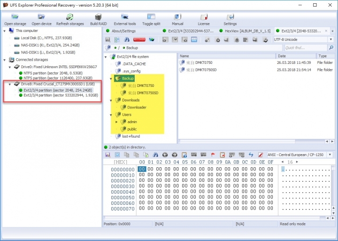The height and width of the screenshot is (241, 338).
Task: Collapse the Drive0 INTEL SSD node
Action: 10,67
